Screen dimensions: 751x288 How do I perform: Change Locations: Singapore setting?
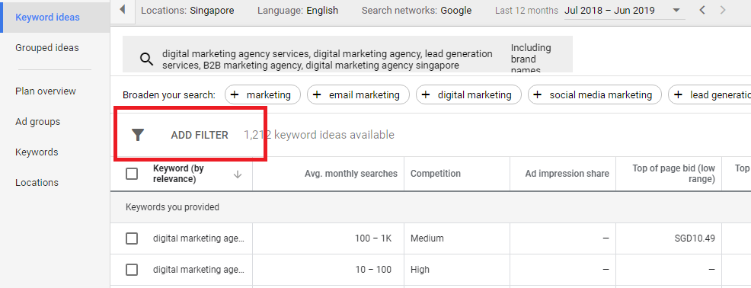[187, 11]
